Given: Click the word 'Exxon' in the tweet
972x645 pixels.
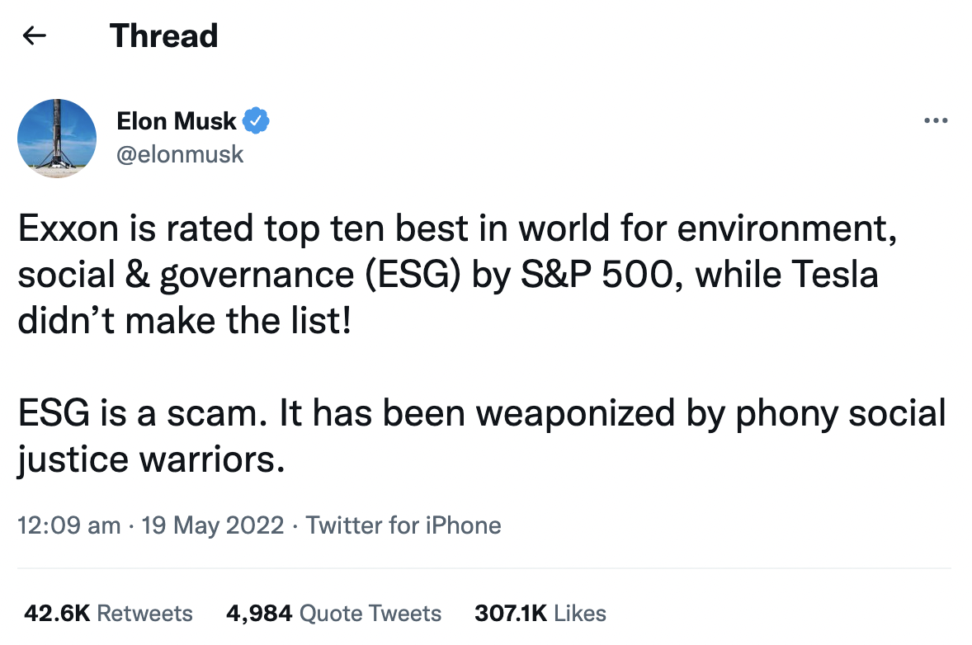Looking at the screenshot, I should 68,228.
